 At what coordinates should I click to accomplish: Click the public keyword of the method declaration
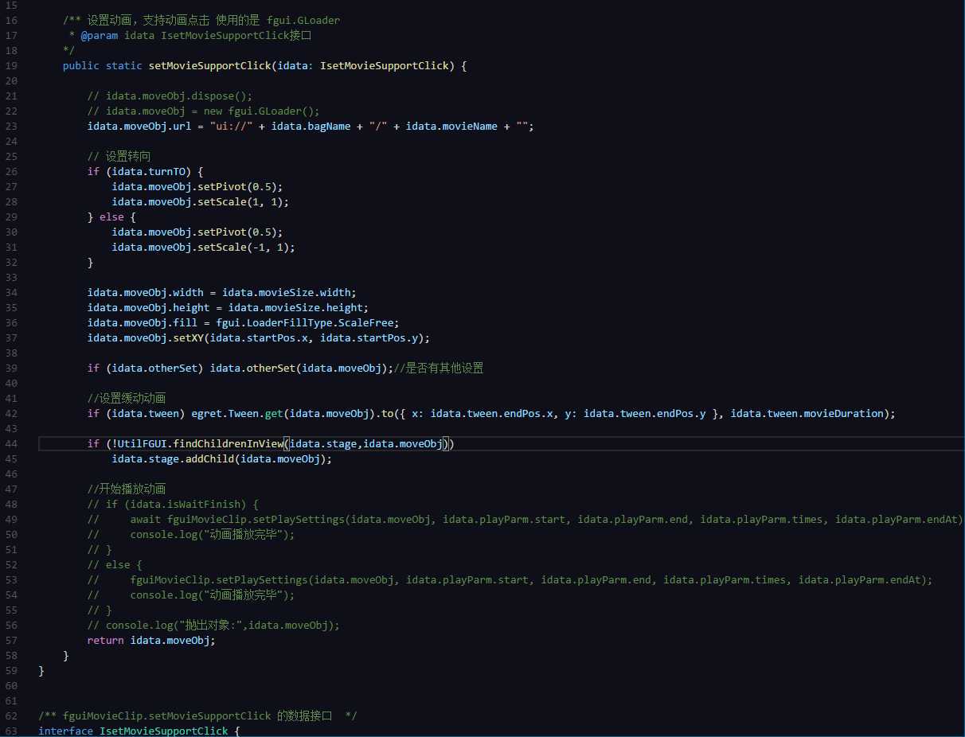pyautogui.click(x=81, y=65)
